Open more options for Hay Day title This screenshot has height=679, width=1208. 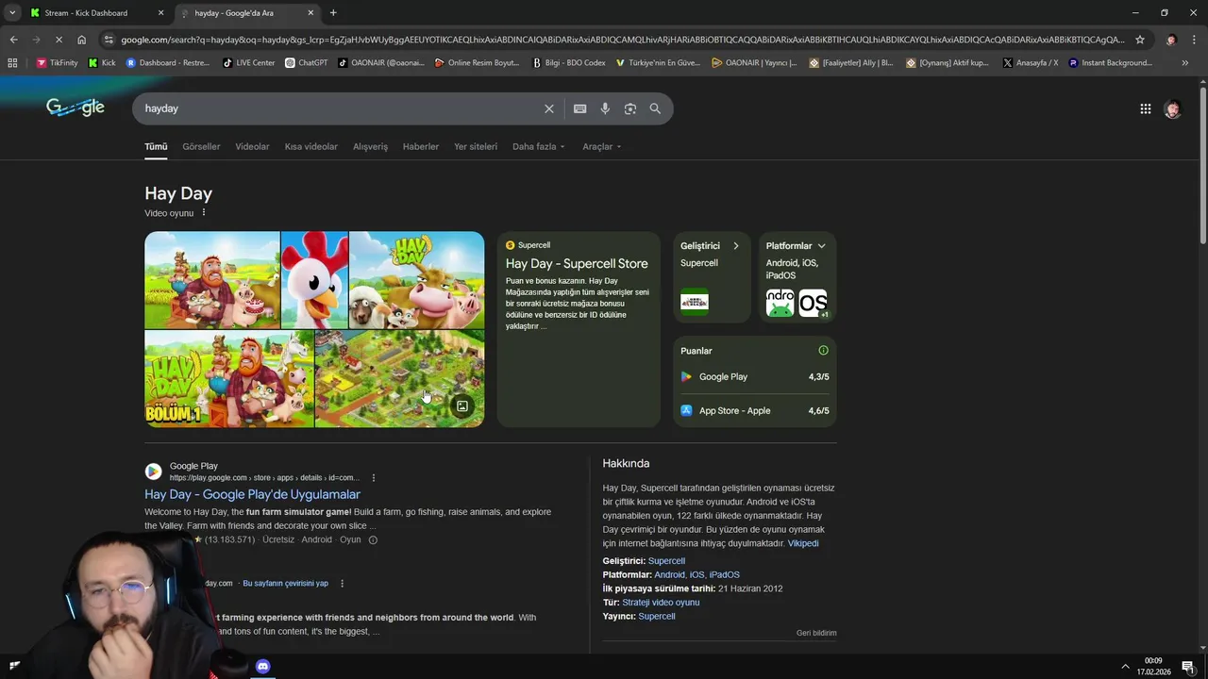(203, 212)
